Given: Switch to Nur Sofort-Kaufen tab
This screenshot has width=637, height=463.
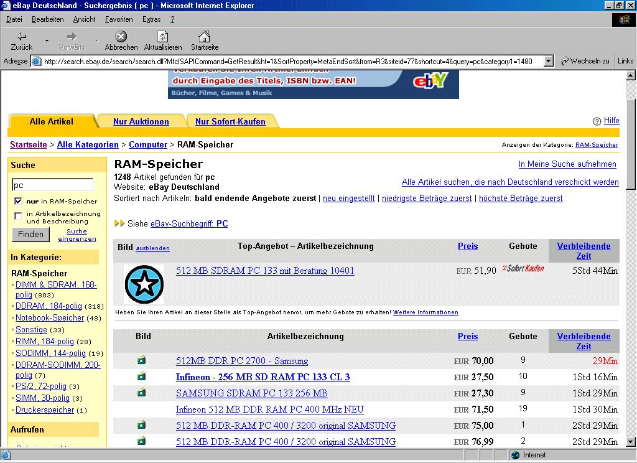Looking at the screenshot, I should 230,121.
